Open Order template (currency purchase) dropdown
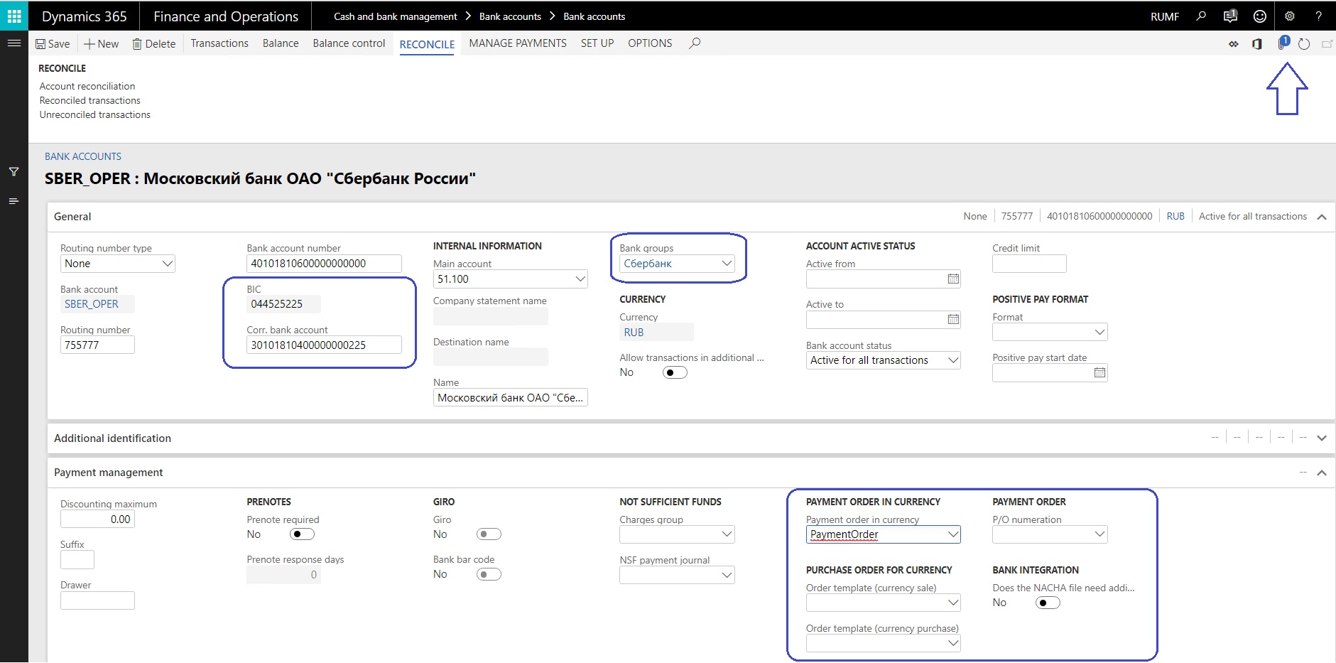The image size is (1336, 663). [953, 643]
